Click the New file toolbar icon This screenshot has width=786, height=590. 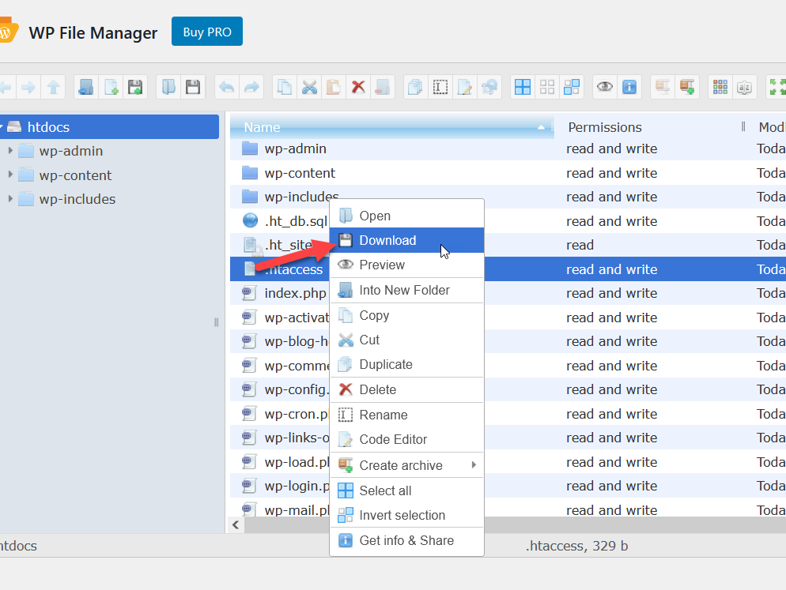coord(111,88)
